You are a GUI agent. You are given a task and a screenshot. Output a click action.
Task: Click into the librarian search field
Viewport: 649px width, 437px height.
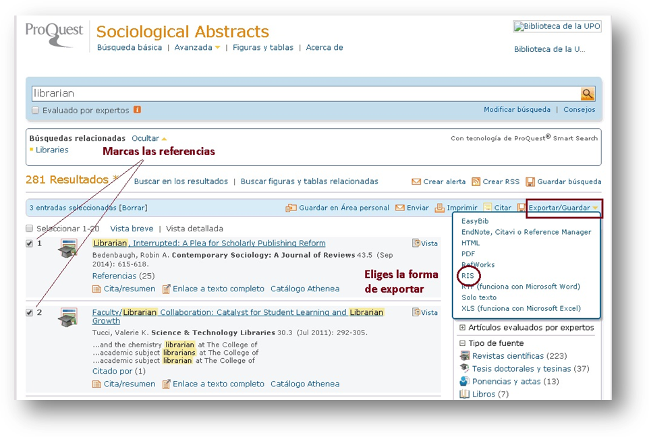click(304, 94)
